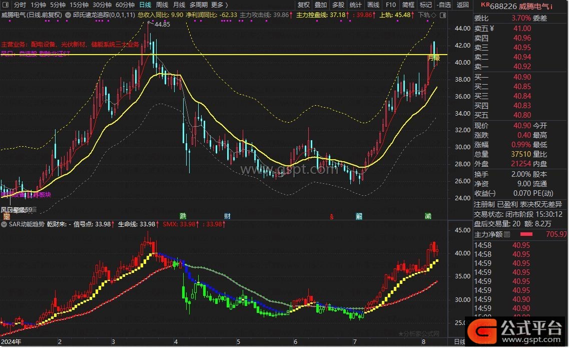This screenshot has height=348, width=570.
Task: Switch to 月线 monthly chart
Action: coord(179,5)
